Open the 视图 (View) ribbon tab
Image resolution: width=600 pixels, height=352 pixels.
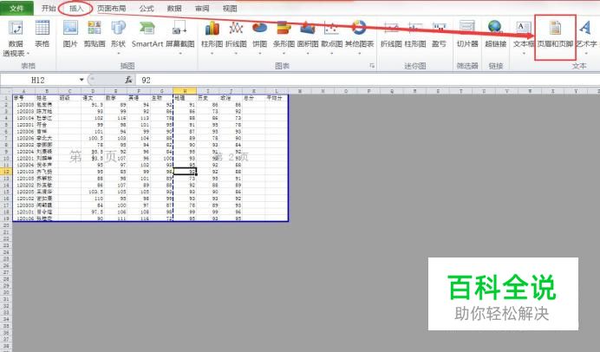[230, 8]
